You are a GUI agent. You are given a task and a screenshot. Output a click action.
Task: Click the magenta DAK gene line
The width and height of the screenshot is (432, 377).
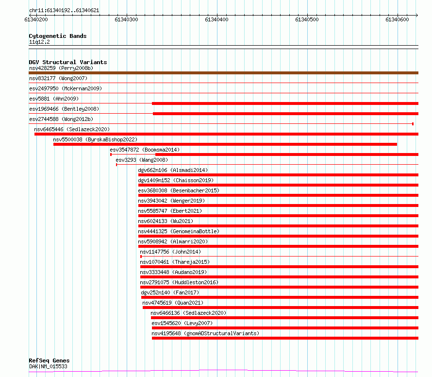tap(223, 371)
